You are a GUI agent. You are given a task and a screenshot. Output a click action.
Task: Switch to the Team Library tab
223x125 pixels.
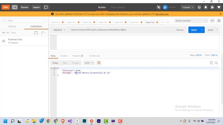coord(118,7)
